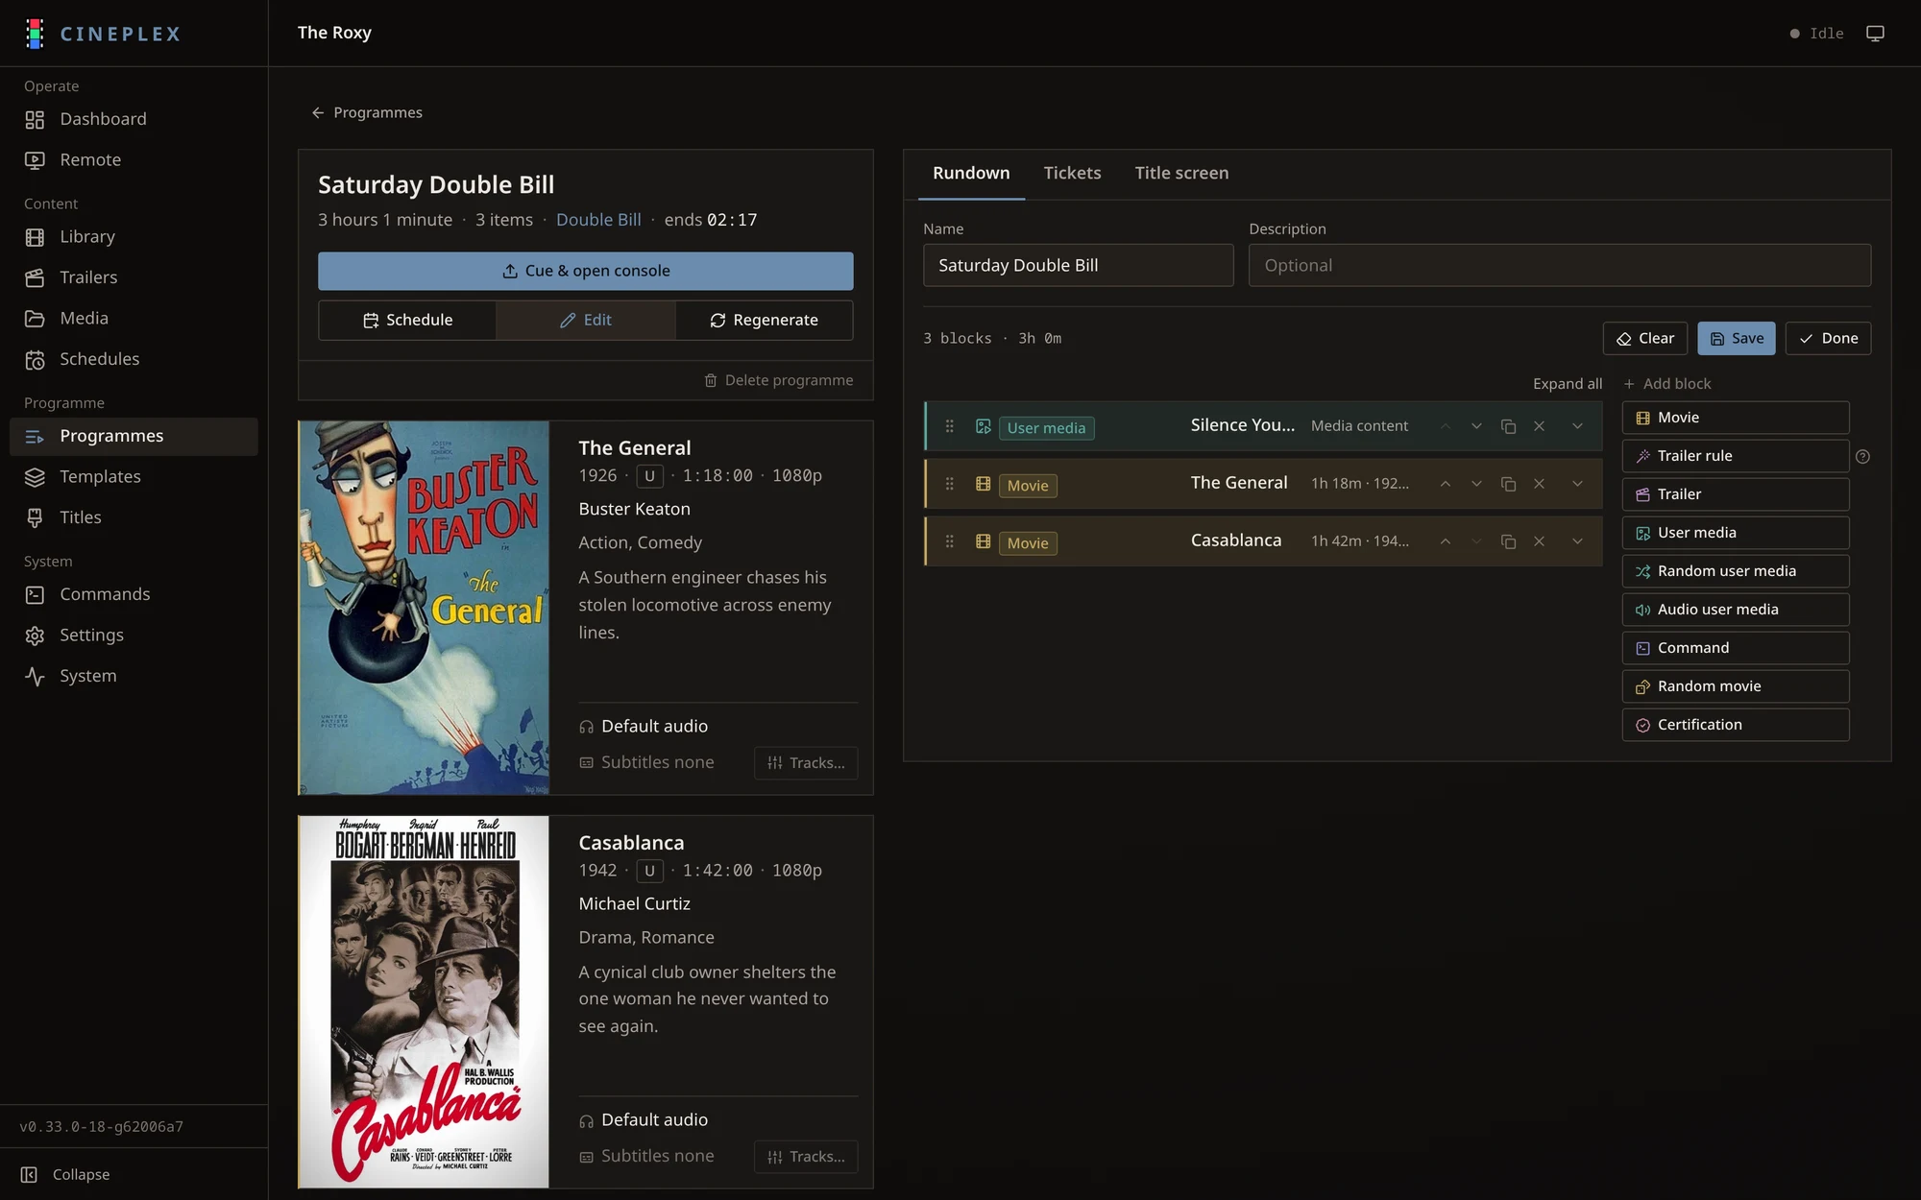Add a Random user media block
Viewport: 1921px width, 1200px height.
(1736, 571)
